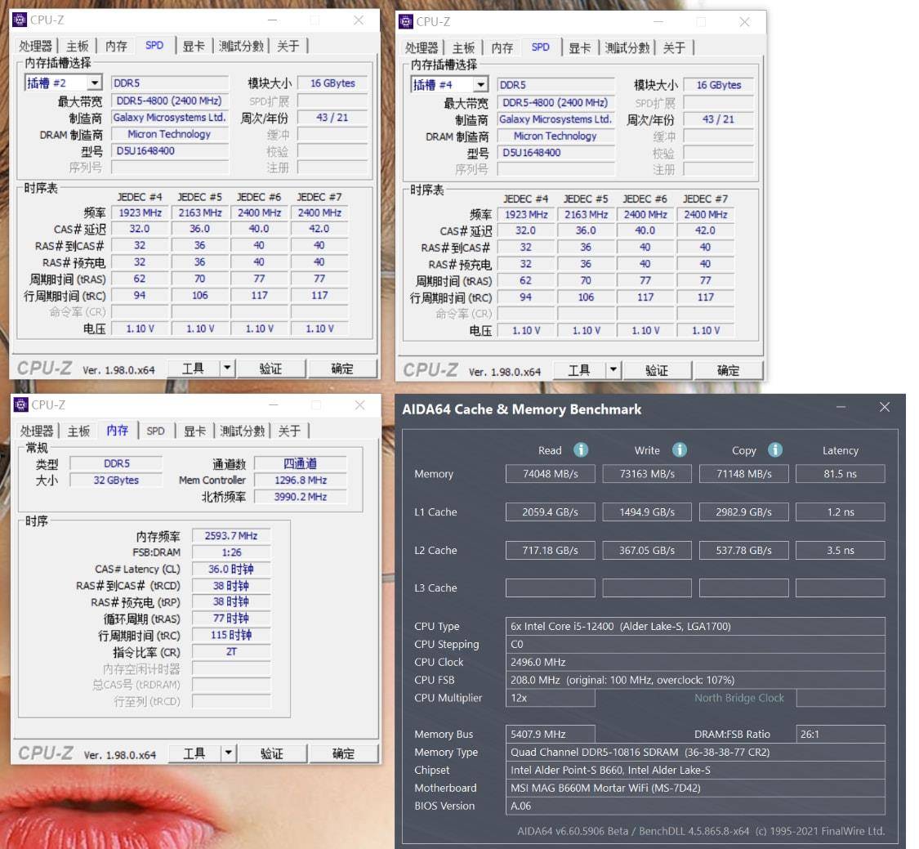The width and height of the screenshot is (919, 849).
Task: Click 验证 button in top-right CPU-Z
Action: 656,370
